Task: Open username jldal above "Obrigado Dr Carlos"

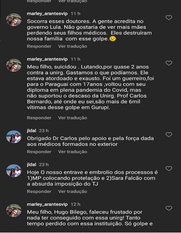Action: (32, 130)
